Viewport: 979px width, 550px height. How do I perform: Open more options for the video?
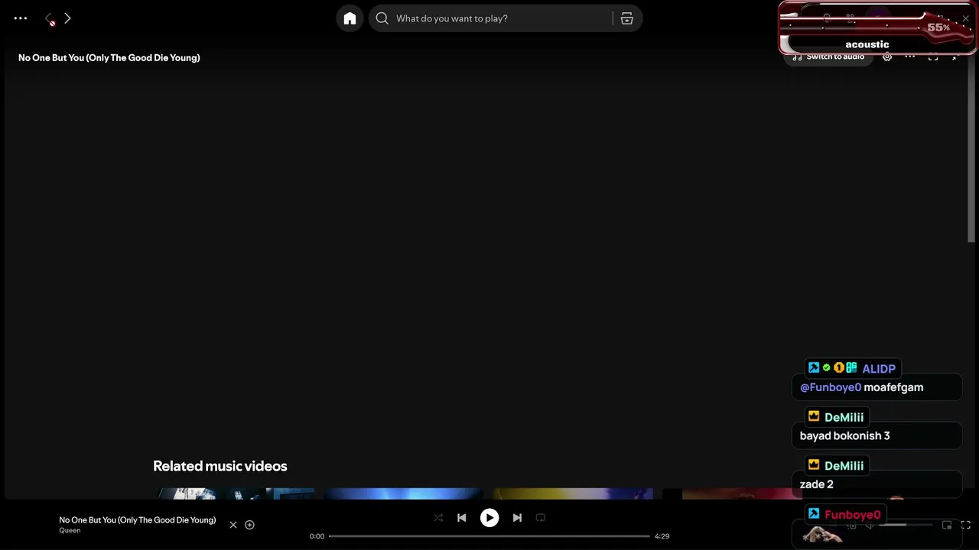[x=910, y=57]
